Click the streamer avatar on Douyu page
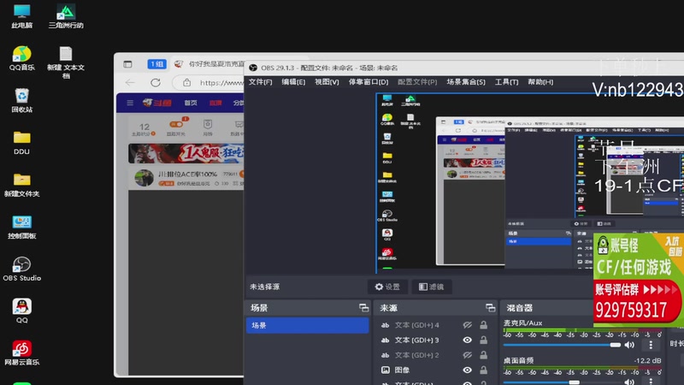The image size is (684, 385). (x=144, y=178)
